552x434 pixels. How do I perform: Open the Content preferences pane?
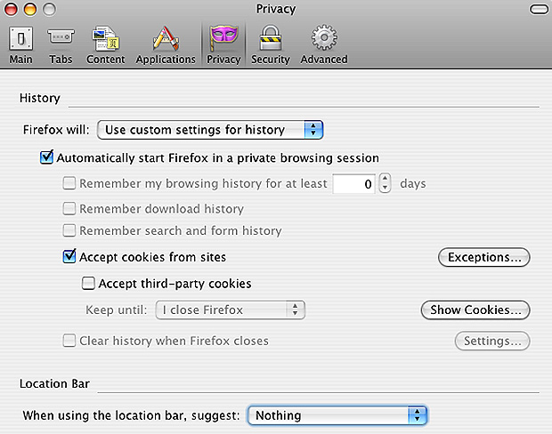coord(105,45)
